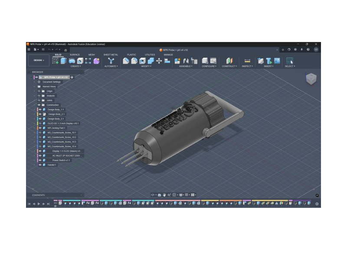Click the Create Sketch tool icon
Viewport: 347px width, 260px height.
[56, 61]
